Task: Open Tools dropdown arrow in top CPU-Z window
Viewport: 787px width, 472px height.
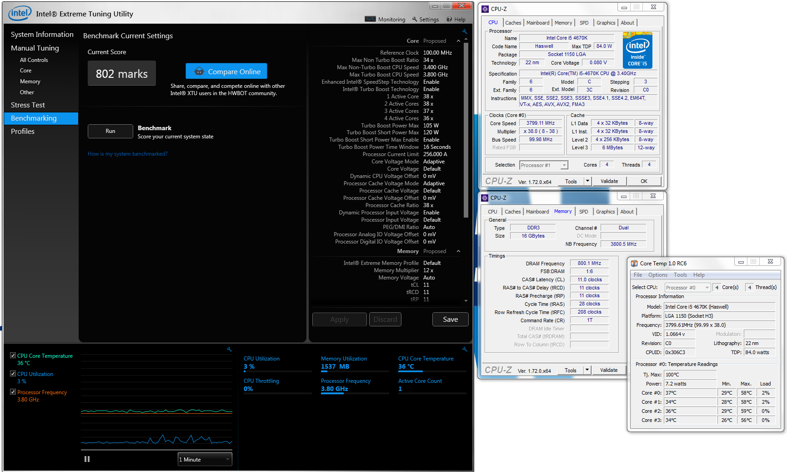Action: tap(587, 181)
